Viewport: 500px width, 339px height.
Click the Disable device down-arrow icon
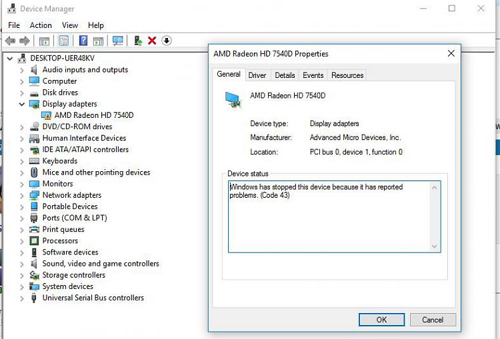pyautogui.click(x=167, y=41)
